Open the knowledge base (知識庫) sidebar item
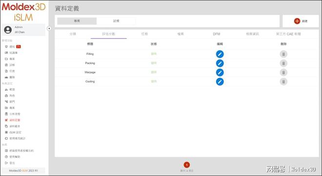The image size is (322, 176). click(x=11, y=53)
